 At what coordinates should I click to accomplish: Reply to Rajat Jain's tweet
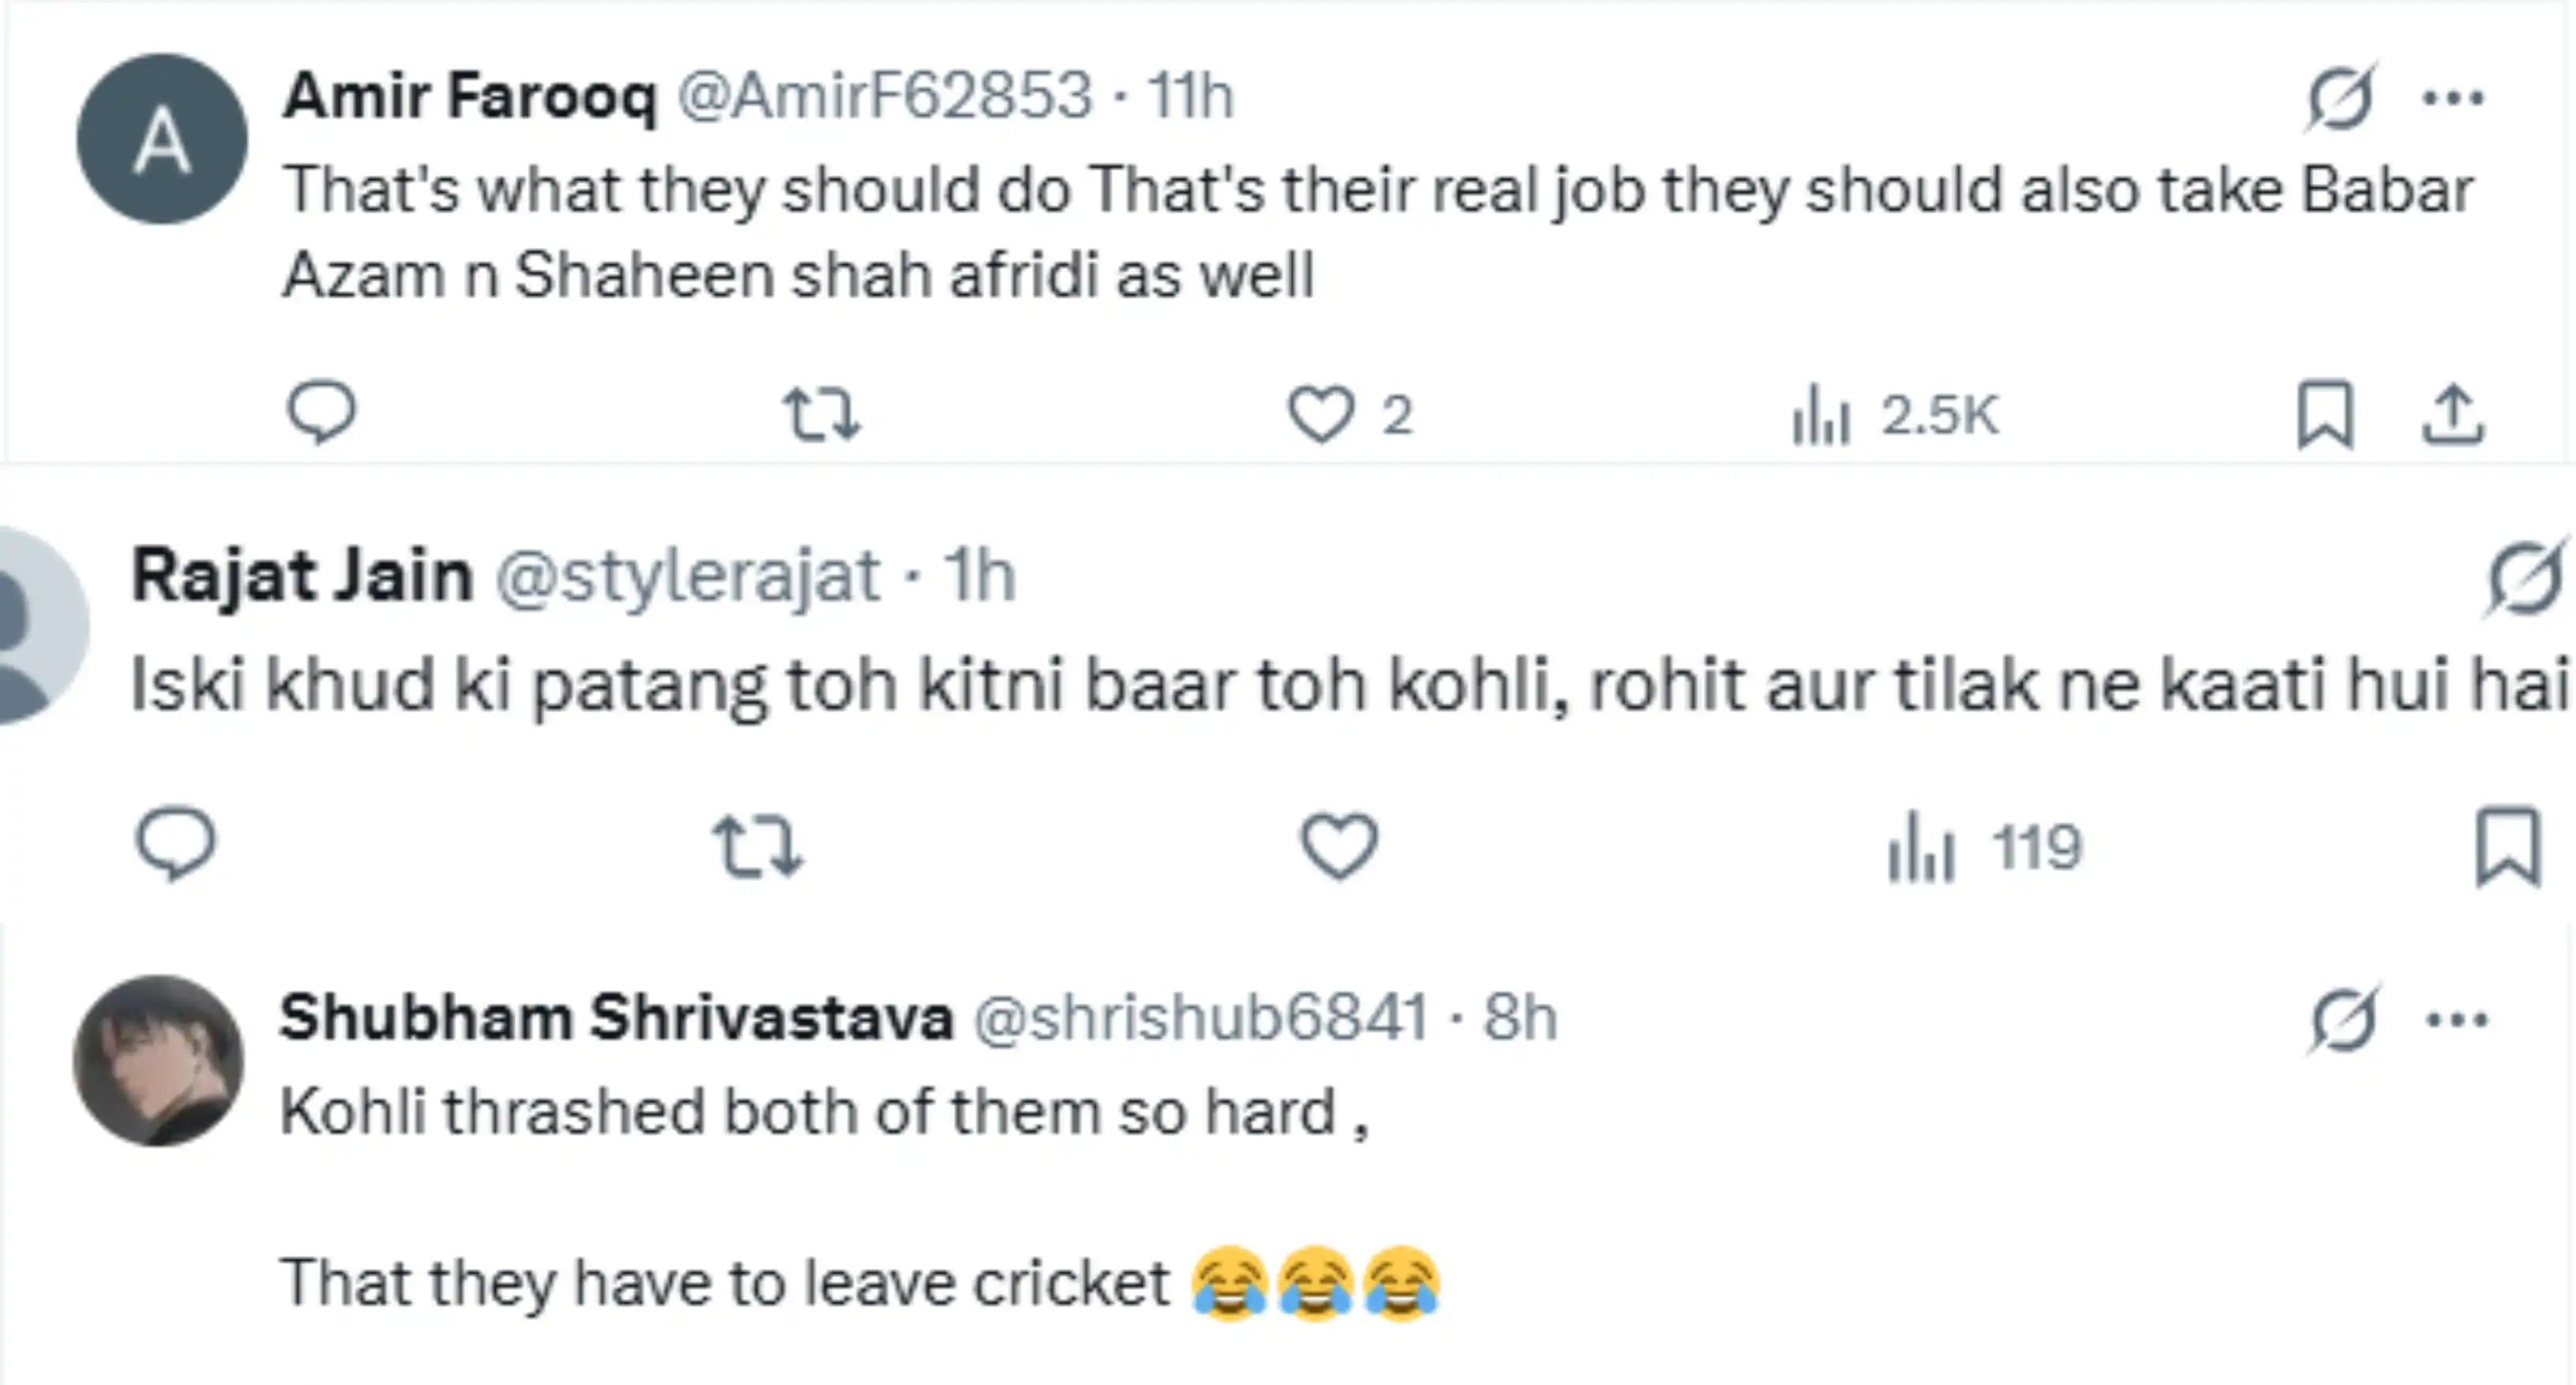(x=176, y=846)
